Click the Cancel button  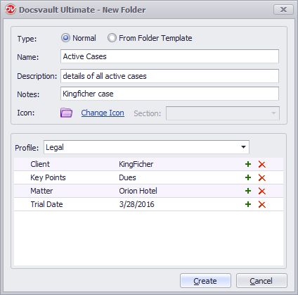261,281
